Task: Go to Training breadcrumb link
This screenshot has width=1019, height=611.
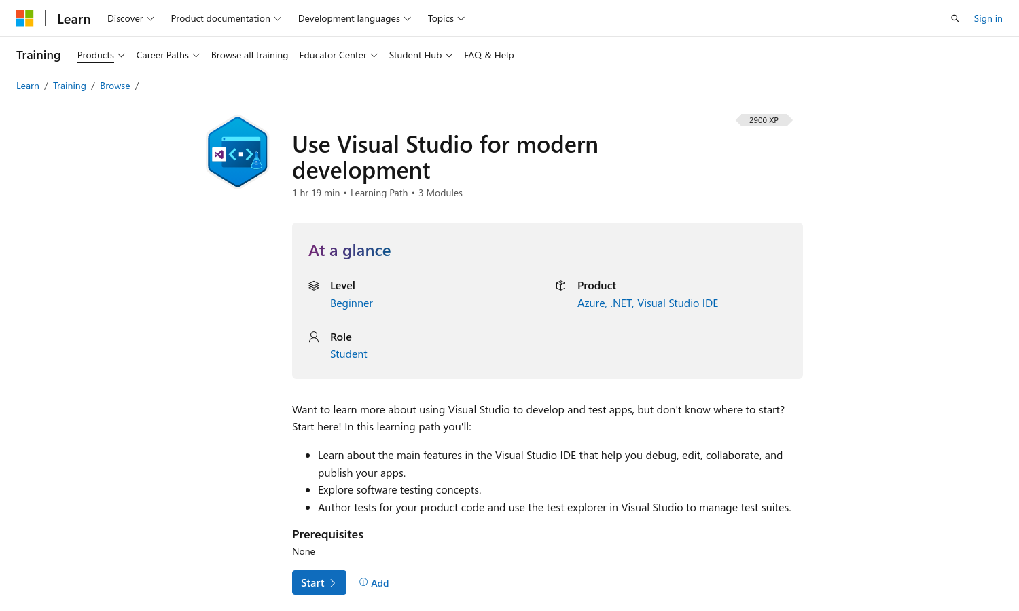Action: [x=69, y=86]
